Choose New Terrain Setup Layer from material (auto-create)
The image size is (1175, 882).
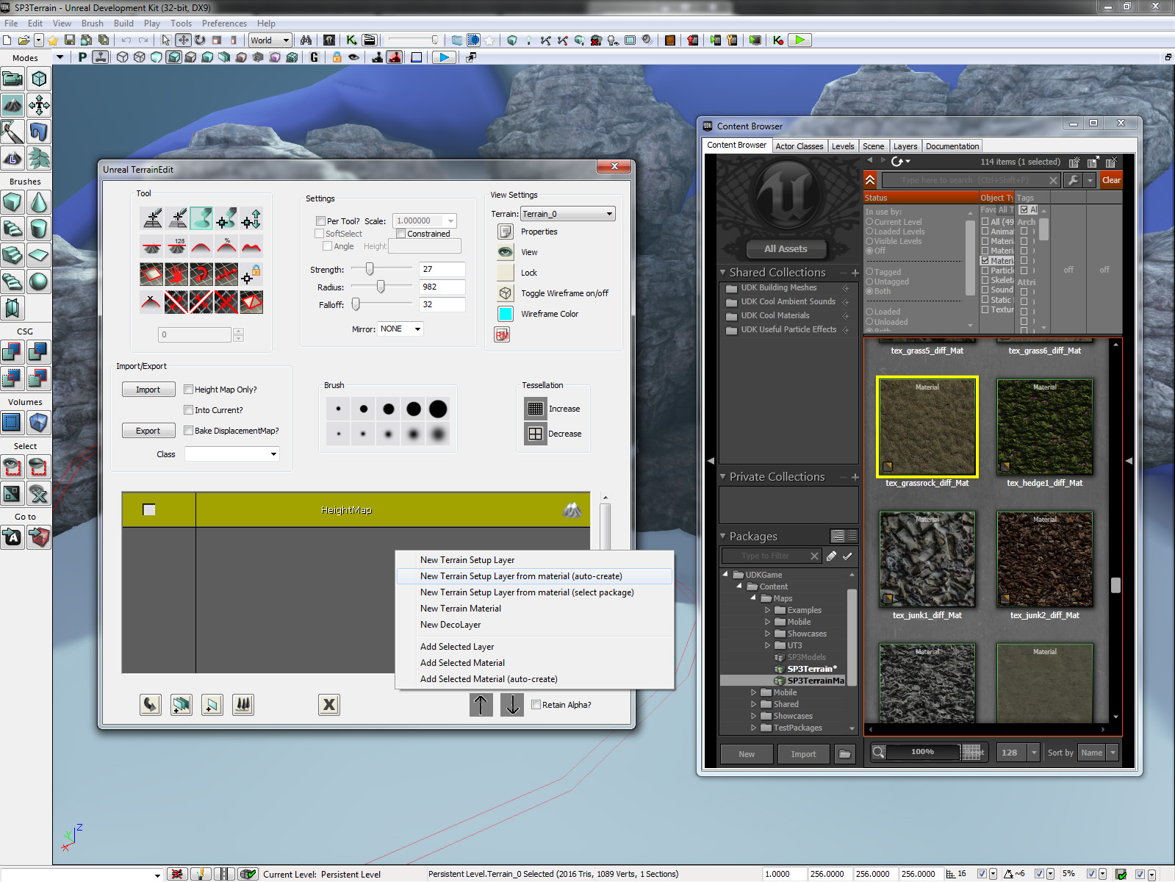535,576
